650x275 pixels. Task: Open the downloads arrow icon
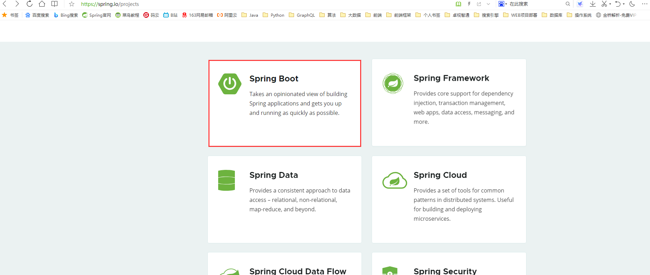[593, 4]
